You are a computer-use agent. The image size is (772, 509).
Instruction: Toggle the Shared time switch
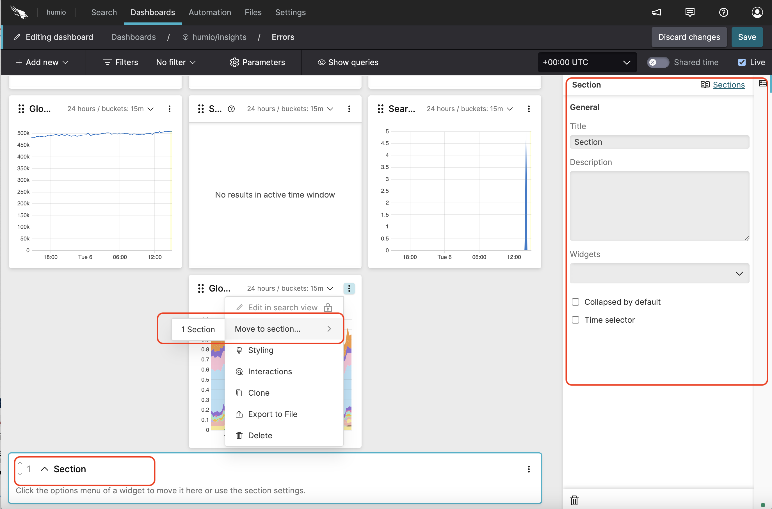[x=658, y=62]
